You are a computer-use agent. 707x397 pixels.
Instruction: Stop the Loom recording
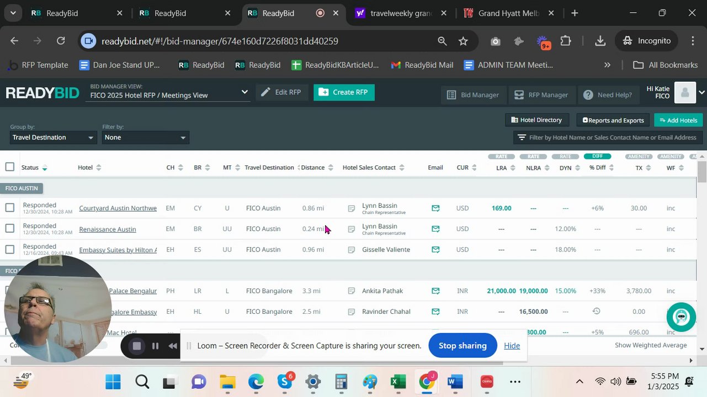(137, 346)
